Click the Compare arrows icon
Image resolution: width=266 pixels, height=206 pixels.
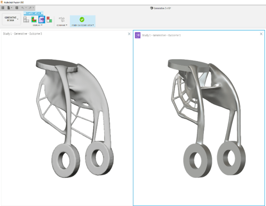pyautogui.click(x=62, y=20)
